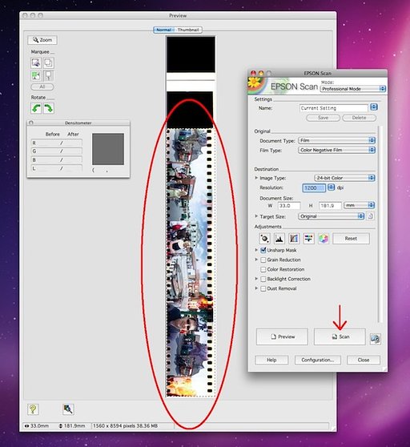This screenshot has height=447, width=410.
Task: Open the Histogram Adjustment icon
Action: (279, 239)
